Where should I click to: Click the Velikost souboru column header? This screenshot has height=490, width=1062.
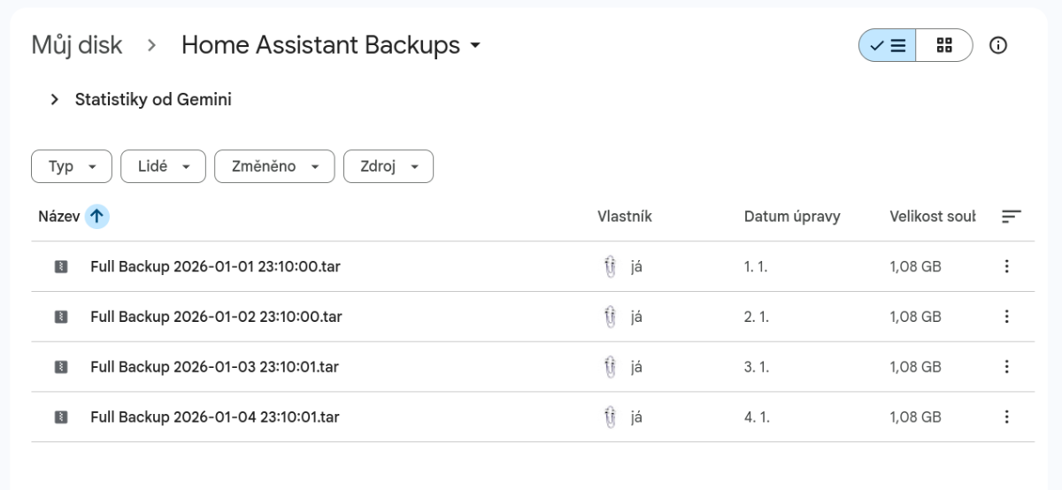933,217
